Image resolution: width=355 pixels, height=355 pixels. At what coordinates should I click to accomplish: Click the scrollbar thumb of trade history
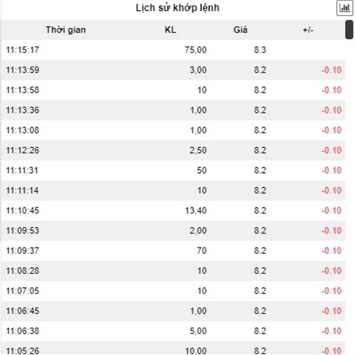tap(349, 30)
